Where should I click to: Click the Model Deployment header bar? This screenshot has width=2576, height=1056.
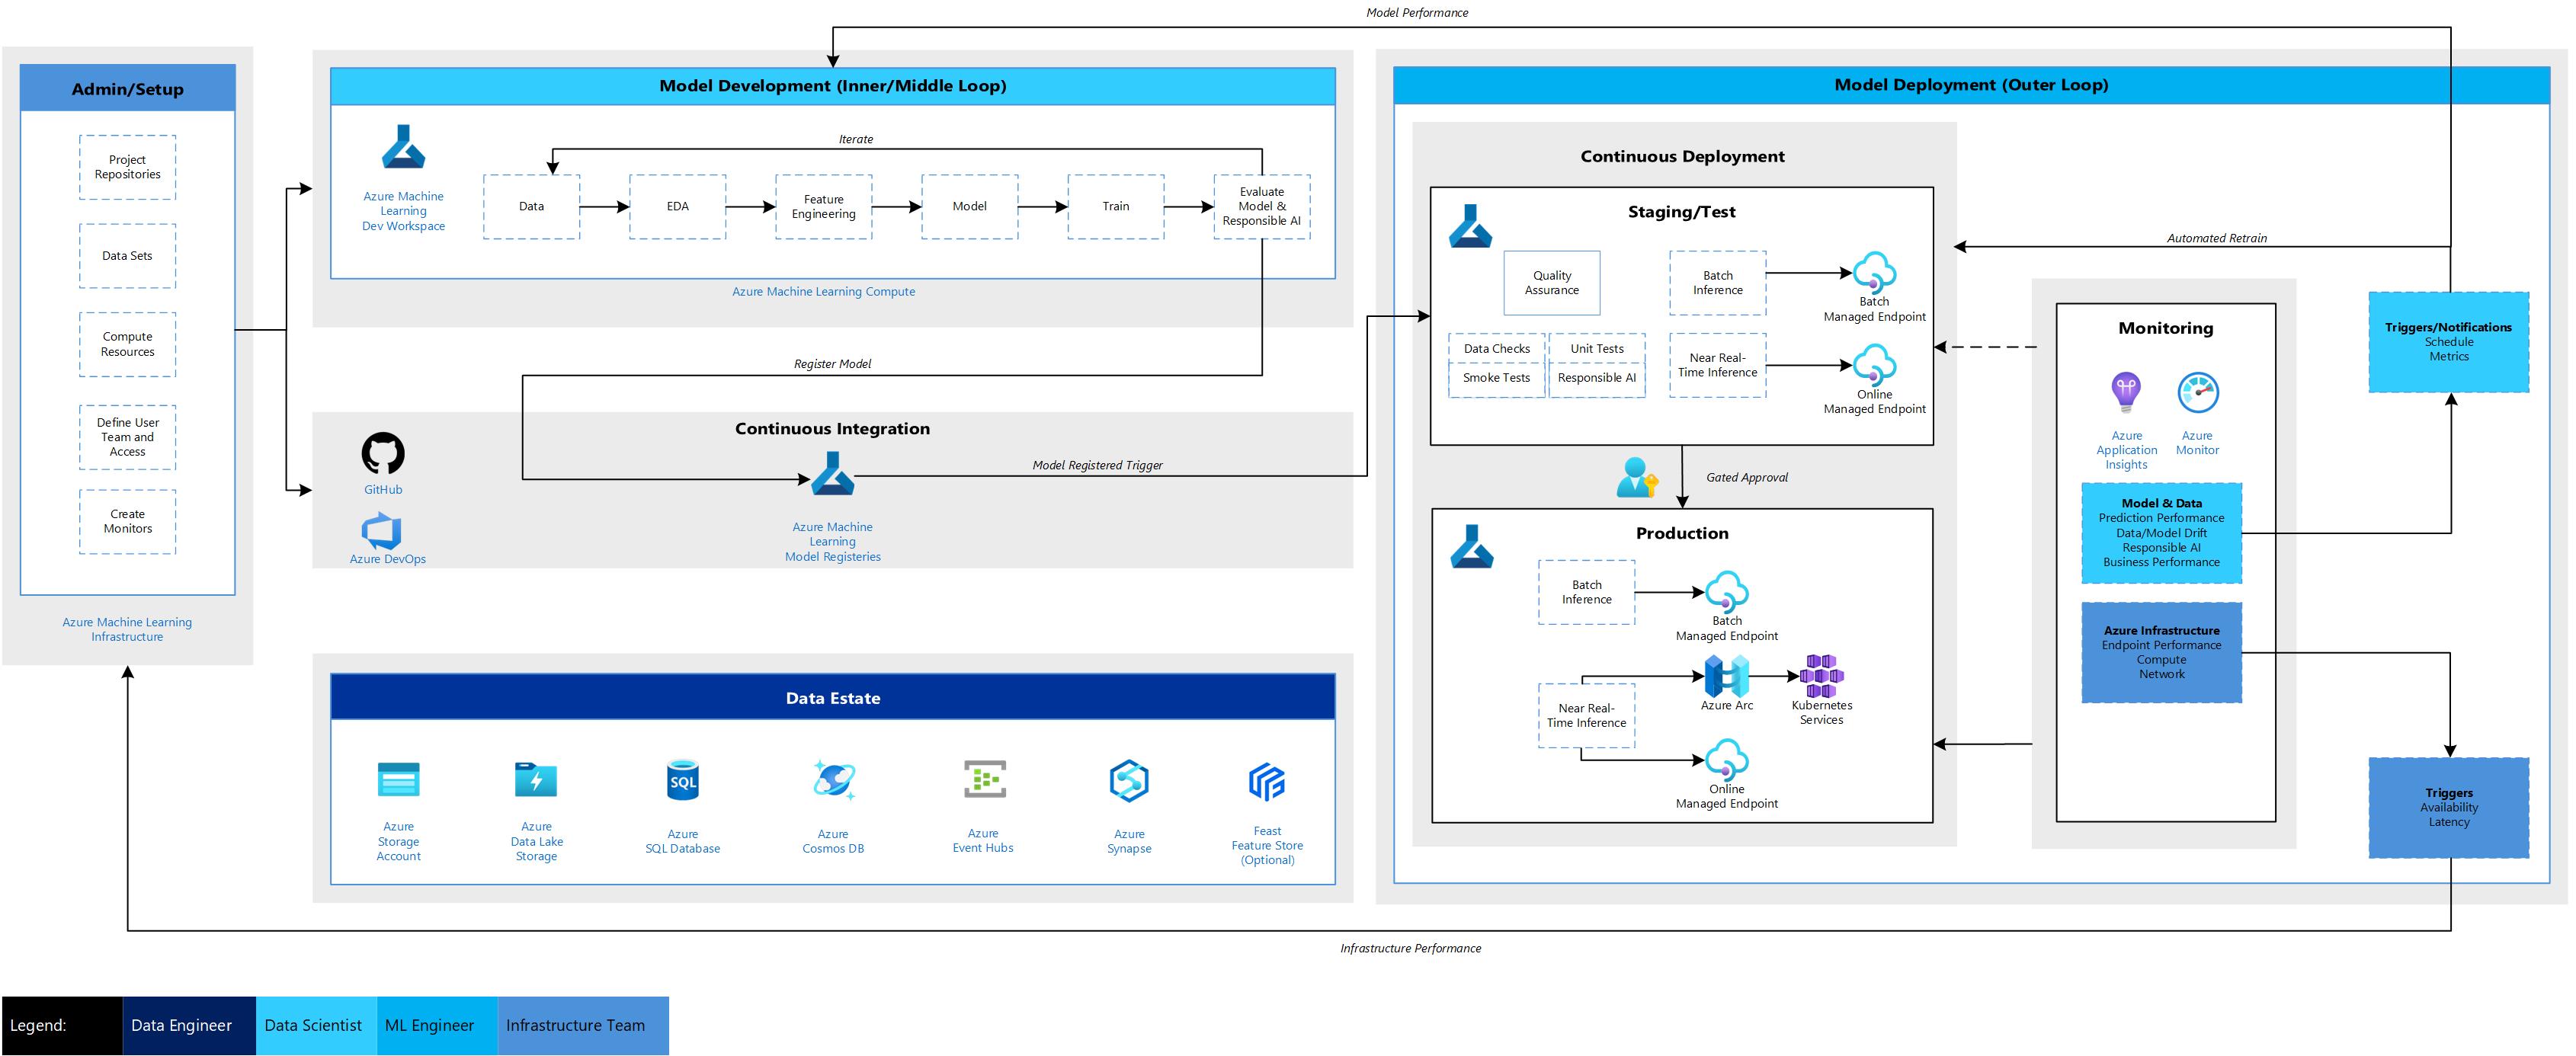click(x=1971, y=85)
